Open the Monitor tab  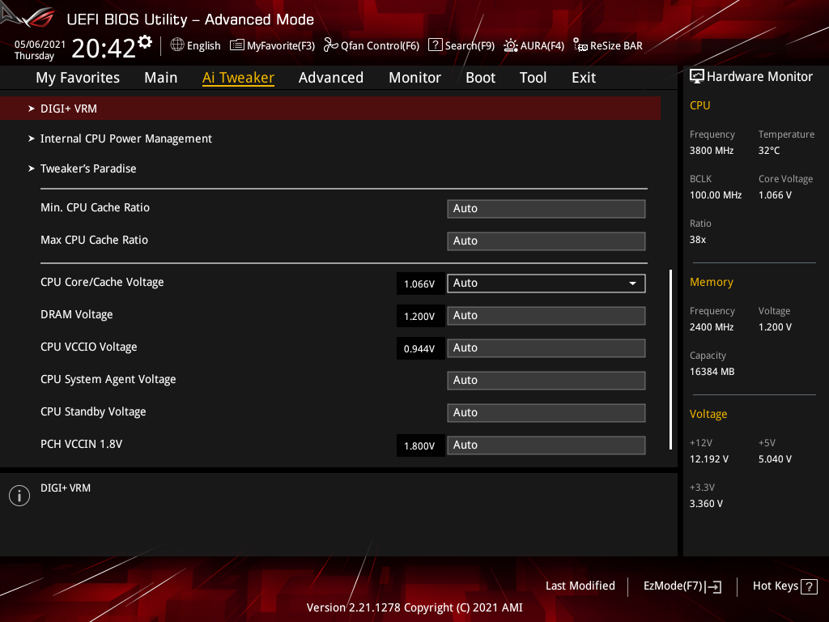click(x=415, y=78)
